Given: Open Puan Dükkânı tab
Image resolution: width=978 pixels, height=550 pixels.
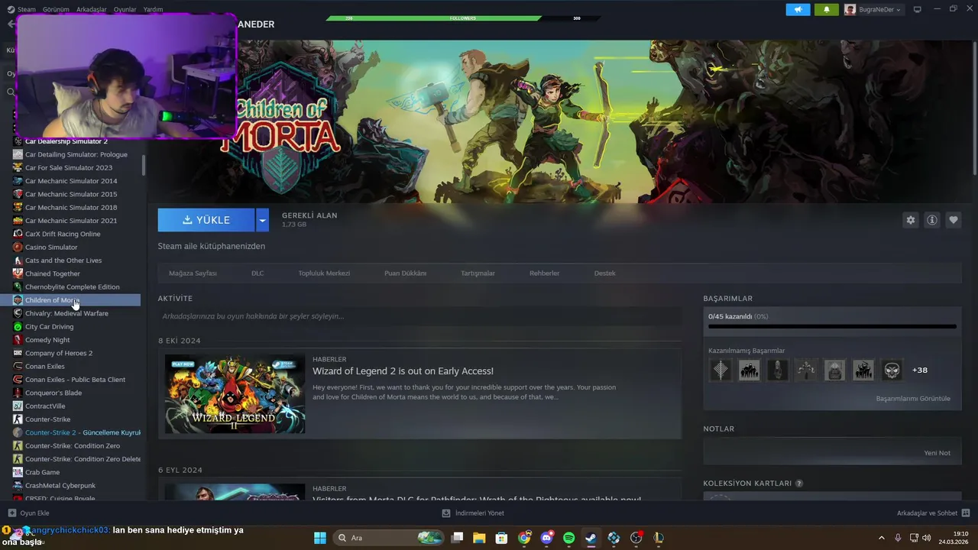Looking at the screenshot, I should [x=405, y=273].
